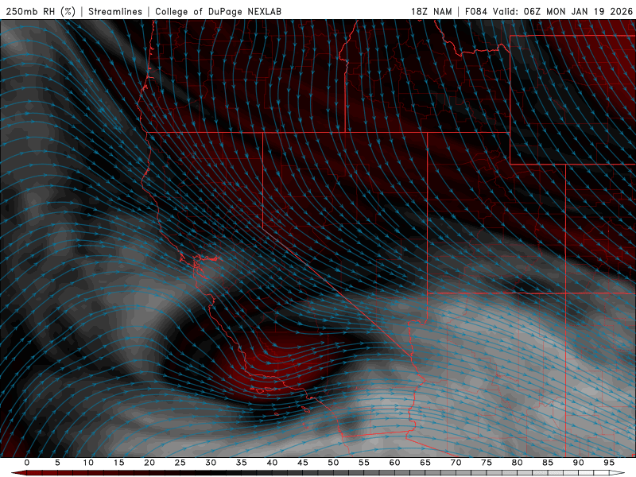
Task: Select the '65' label on the color scale
Action: click(425, 463)
